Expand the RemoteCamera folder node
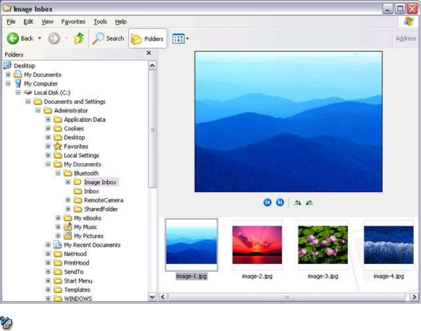421x331 pixels. point(68,200)
